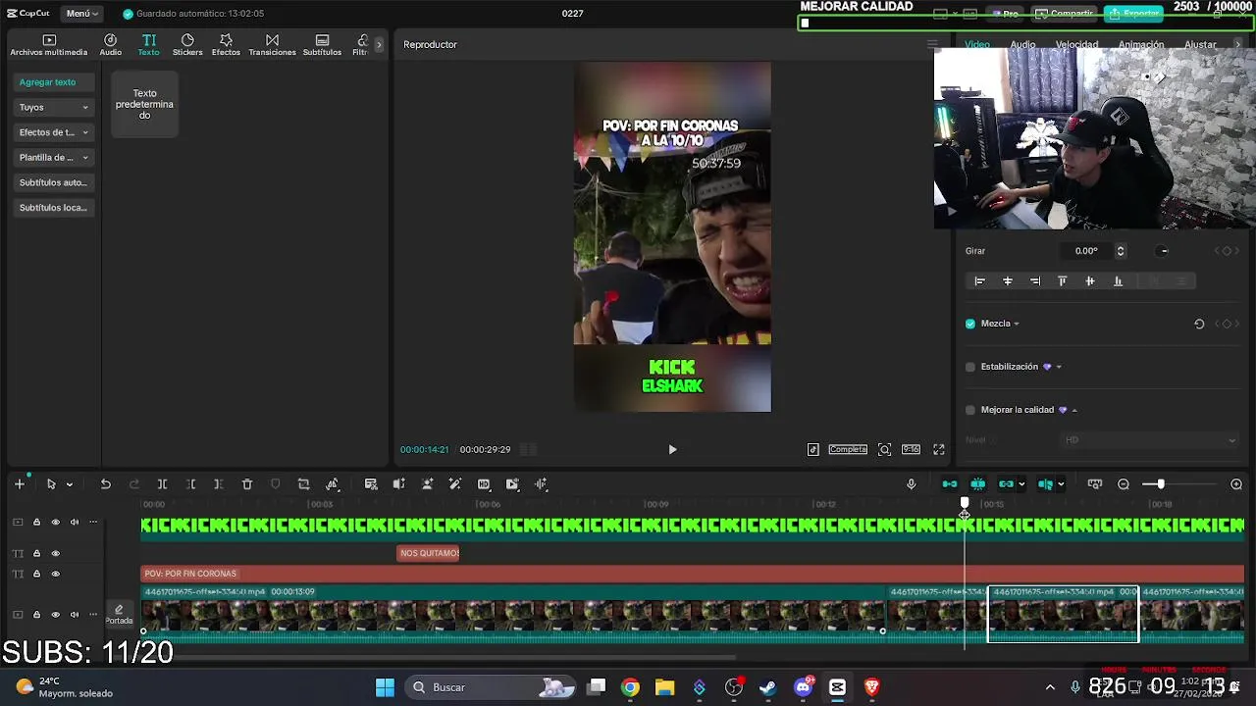This screenshot has height=706, width=1256.
Task: Select the Texto predeterminado preset thumbnail
Action: tap(144, 104)
